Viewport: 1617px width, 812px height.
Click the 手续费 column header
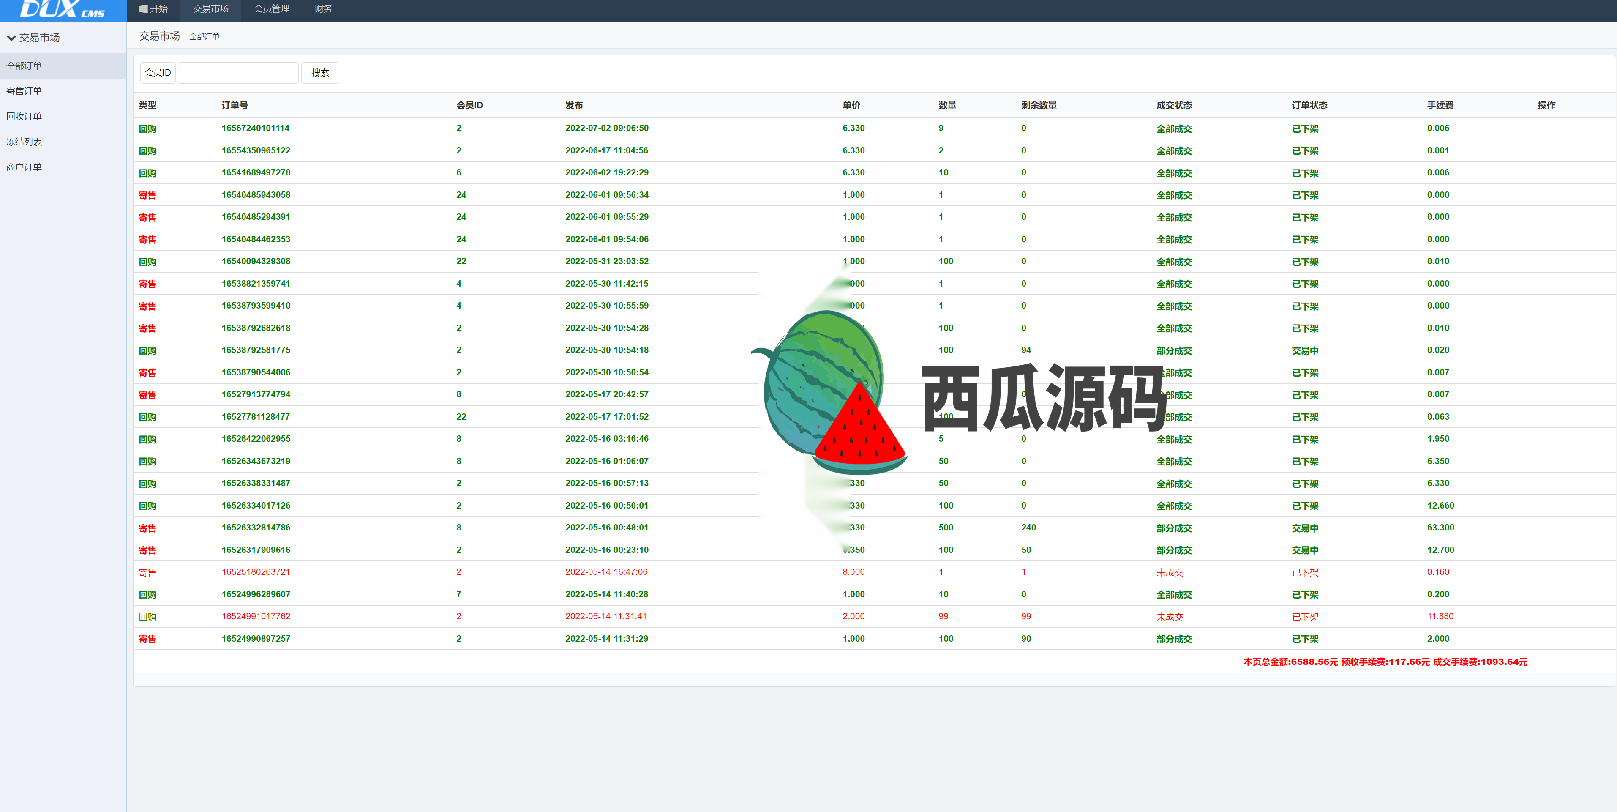tap(1440, 106)
